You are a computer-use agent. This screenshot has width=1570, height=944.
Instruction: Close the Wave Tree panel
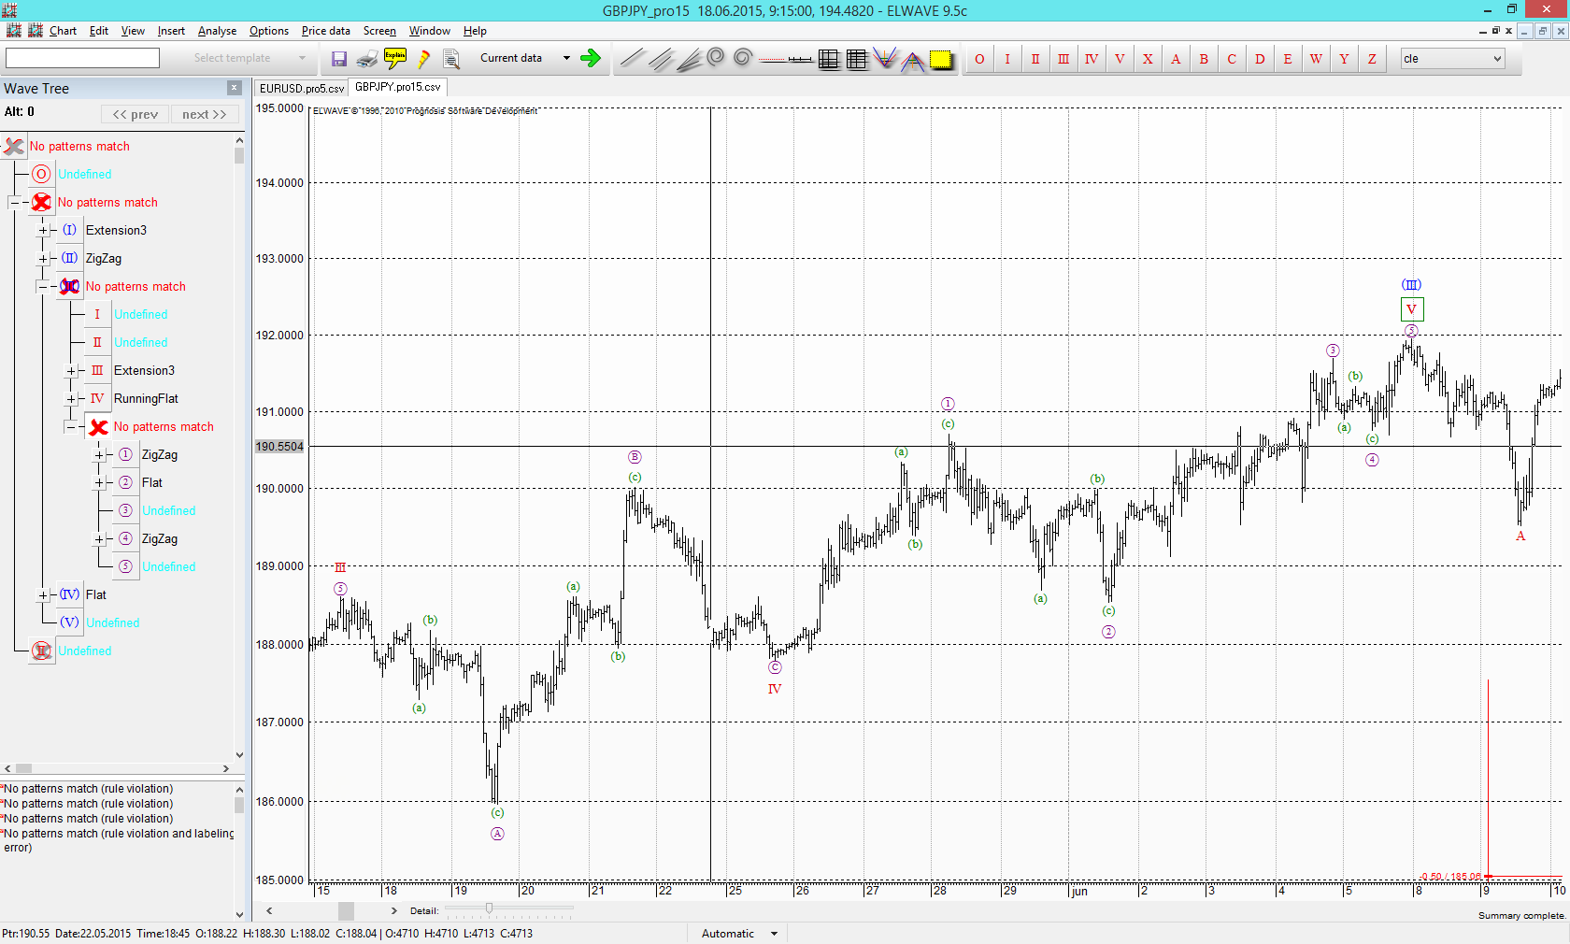[x=235, y=88]
